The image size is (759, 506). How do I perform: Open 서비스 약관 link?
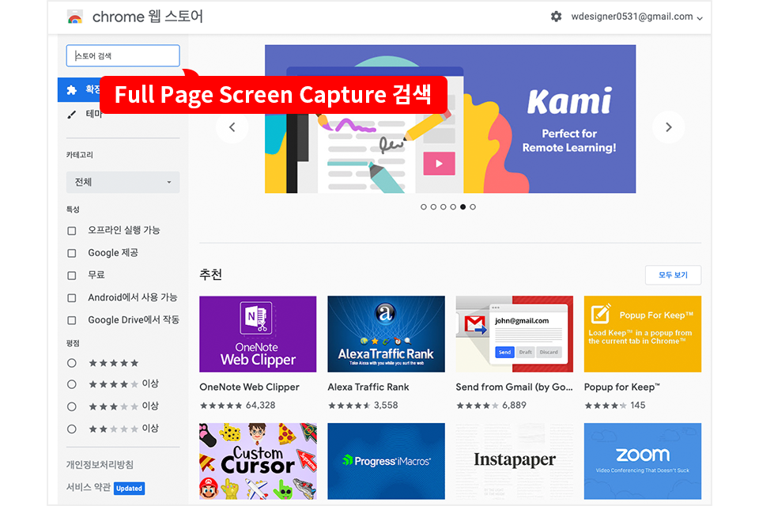pos(89,487)
